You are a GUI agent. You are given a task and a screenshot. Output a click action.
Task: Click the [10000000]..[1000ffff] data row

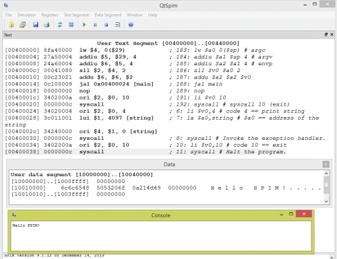68,181
